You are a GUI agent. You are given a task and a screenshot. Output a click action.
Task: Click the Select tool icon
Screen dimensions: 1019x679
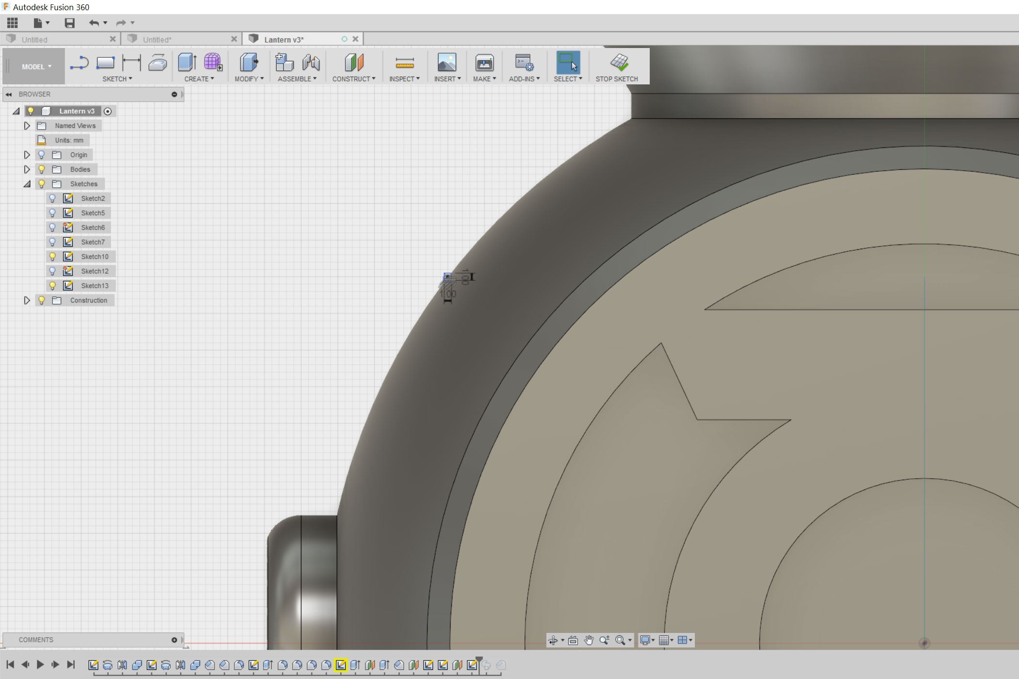(568, 63)
